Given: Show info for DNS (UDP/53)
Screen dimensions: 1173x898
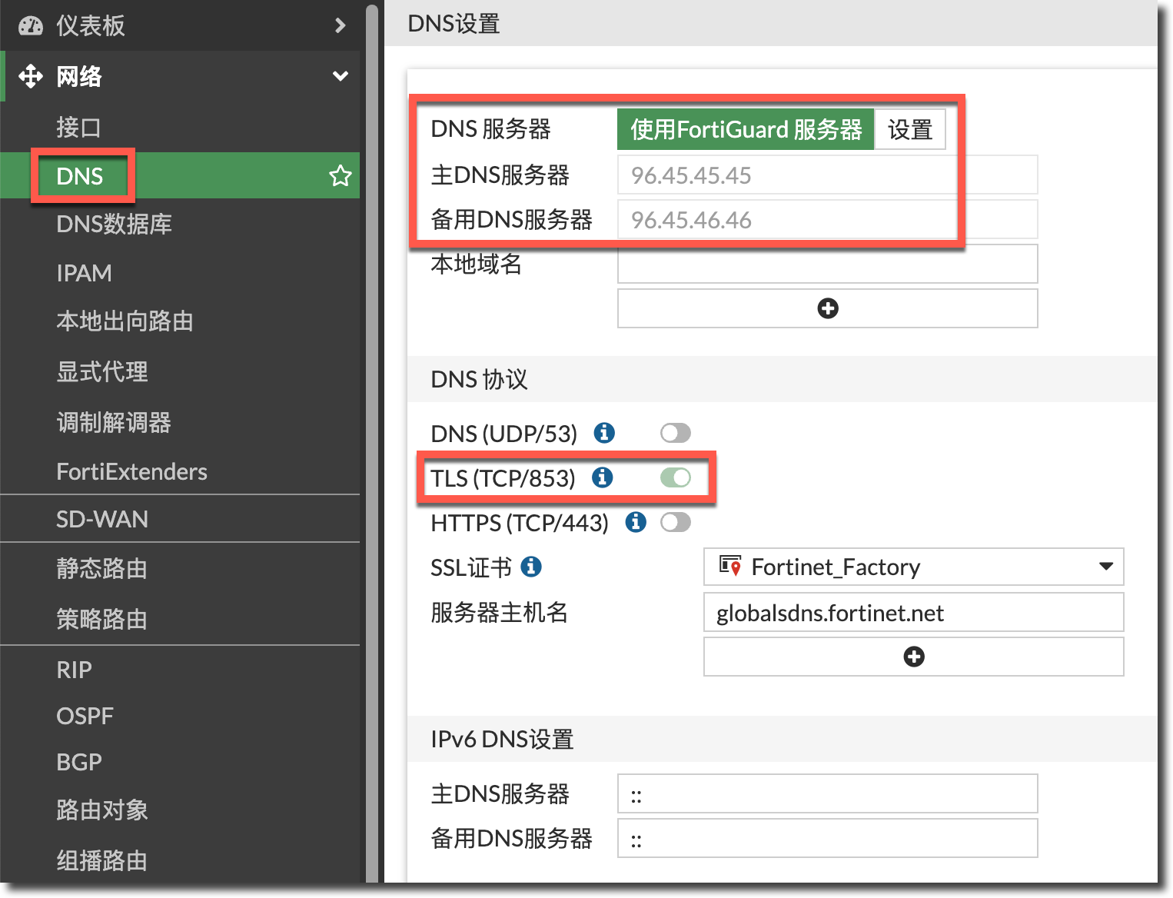Looking at the screenshot, I should click(604, 433).
